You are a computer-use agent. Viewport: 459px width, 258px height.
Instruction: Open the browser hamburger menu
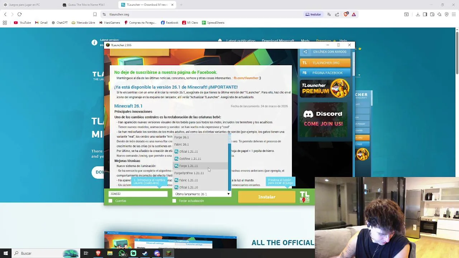coord(454,14)
